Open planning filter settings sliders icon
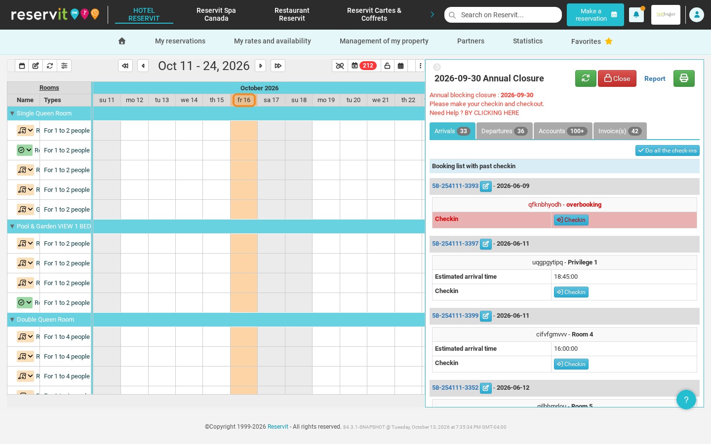The width and height of the screenshot is (711, 444). pos(64,66)
